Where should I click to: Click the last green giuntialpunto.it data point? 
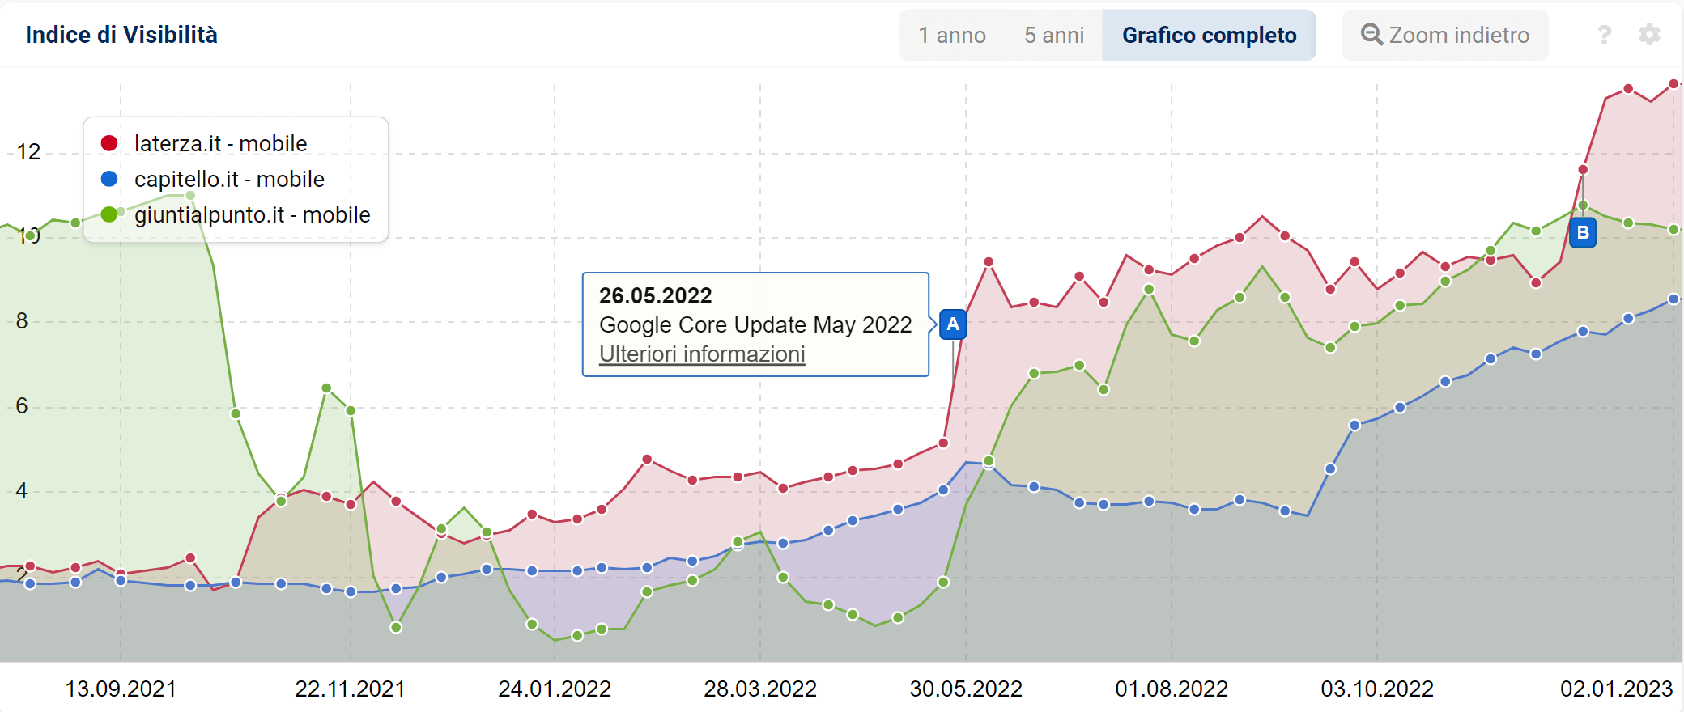1673,230
